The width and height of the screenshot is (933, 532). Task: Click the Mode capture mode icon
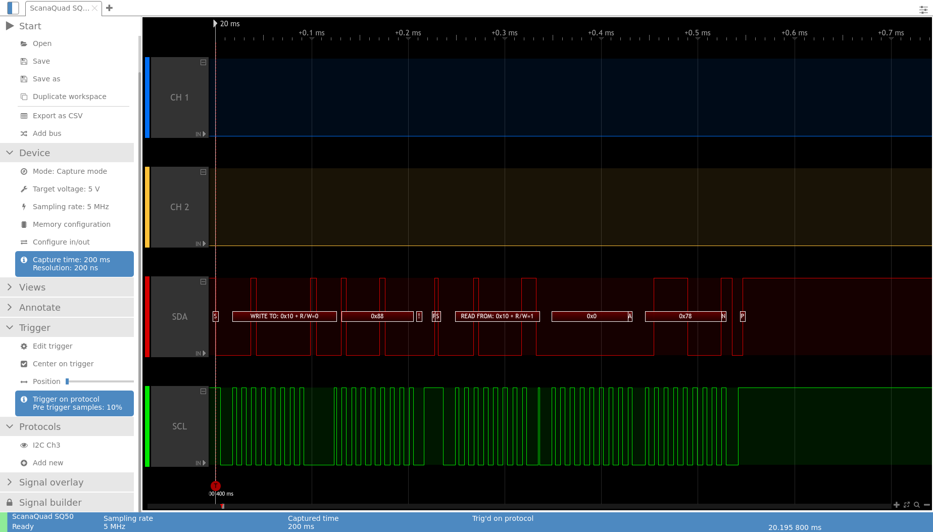tap(24, 171)
